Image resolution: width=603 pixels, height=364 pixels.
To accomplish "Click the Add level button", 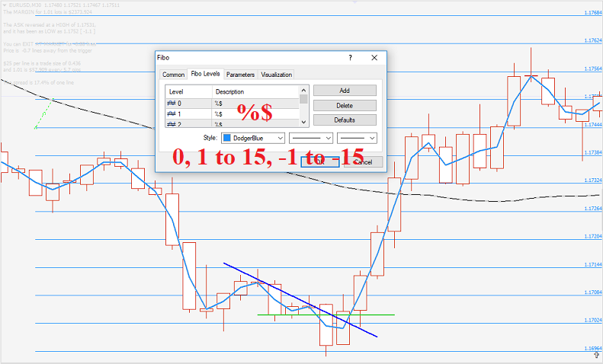I will click(345, 91).
